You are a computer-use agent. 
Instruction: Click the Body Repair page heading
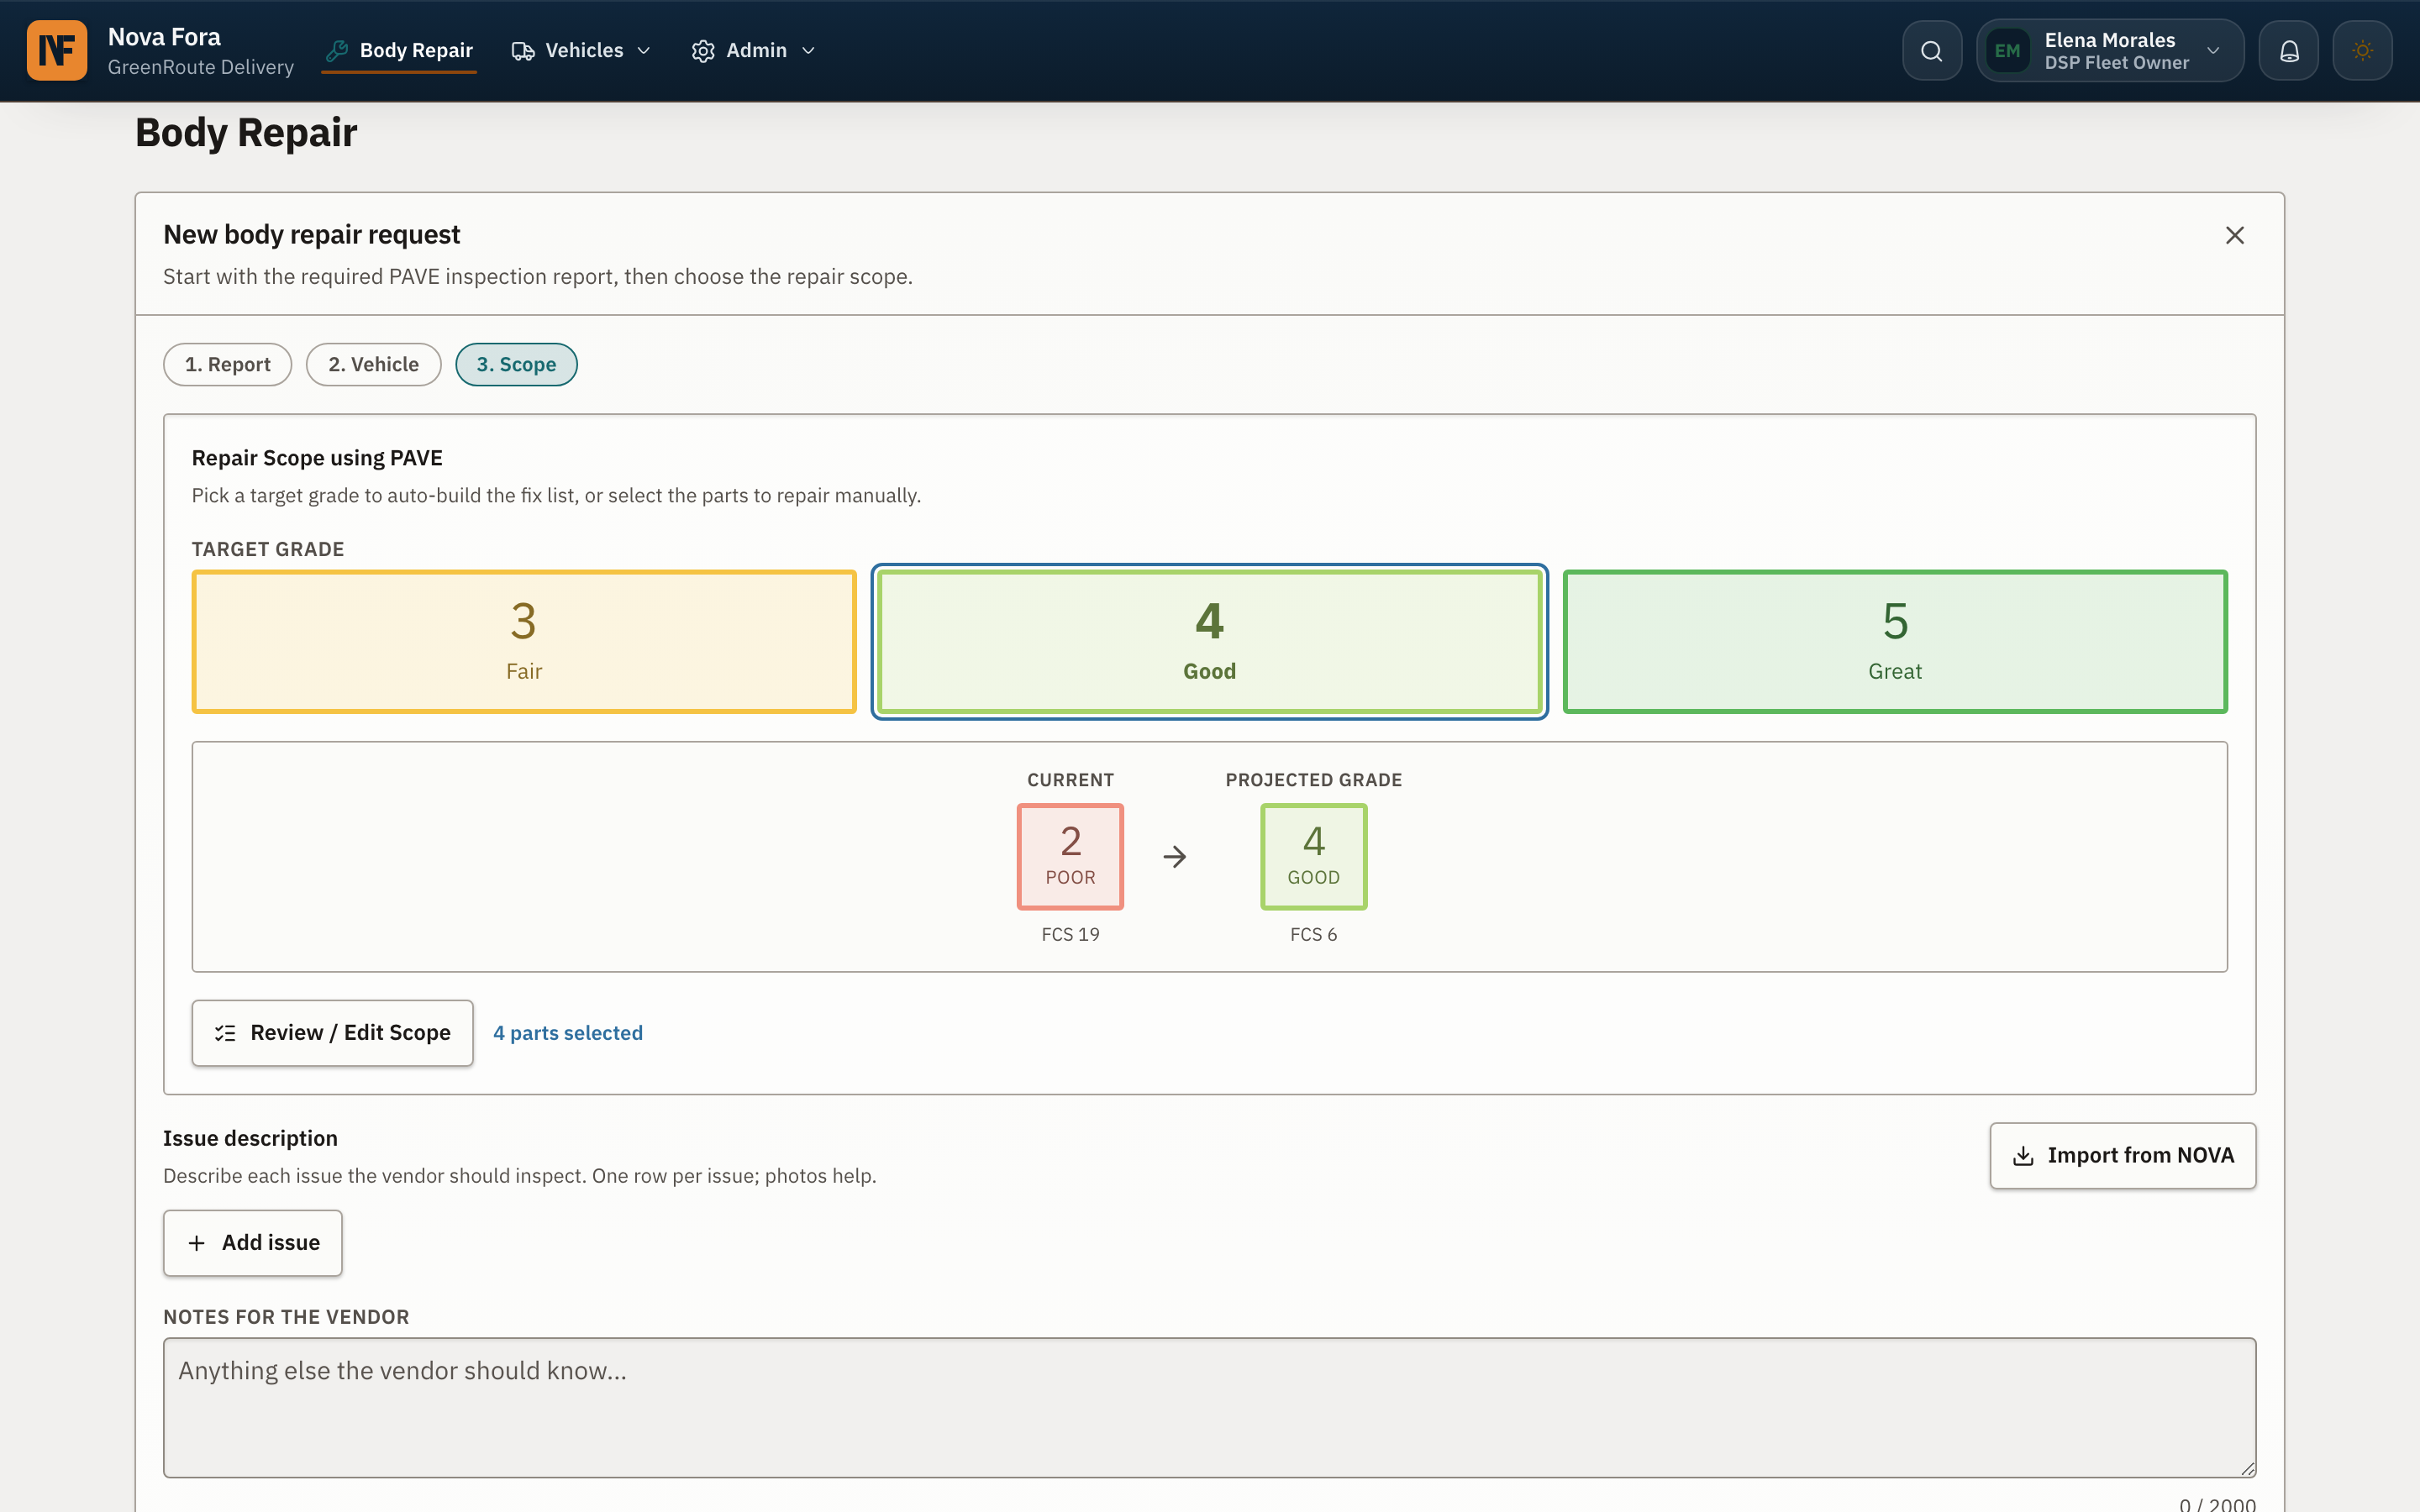pos(246,132)
